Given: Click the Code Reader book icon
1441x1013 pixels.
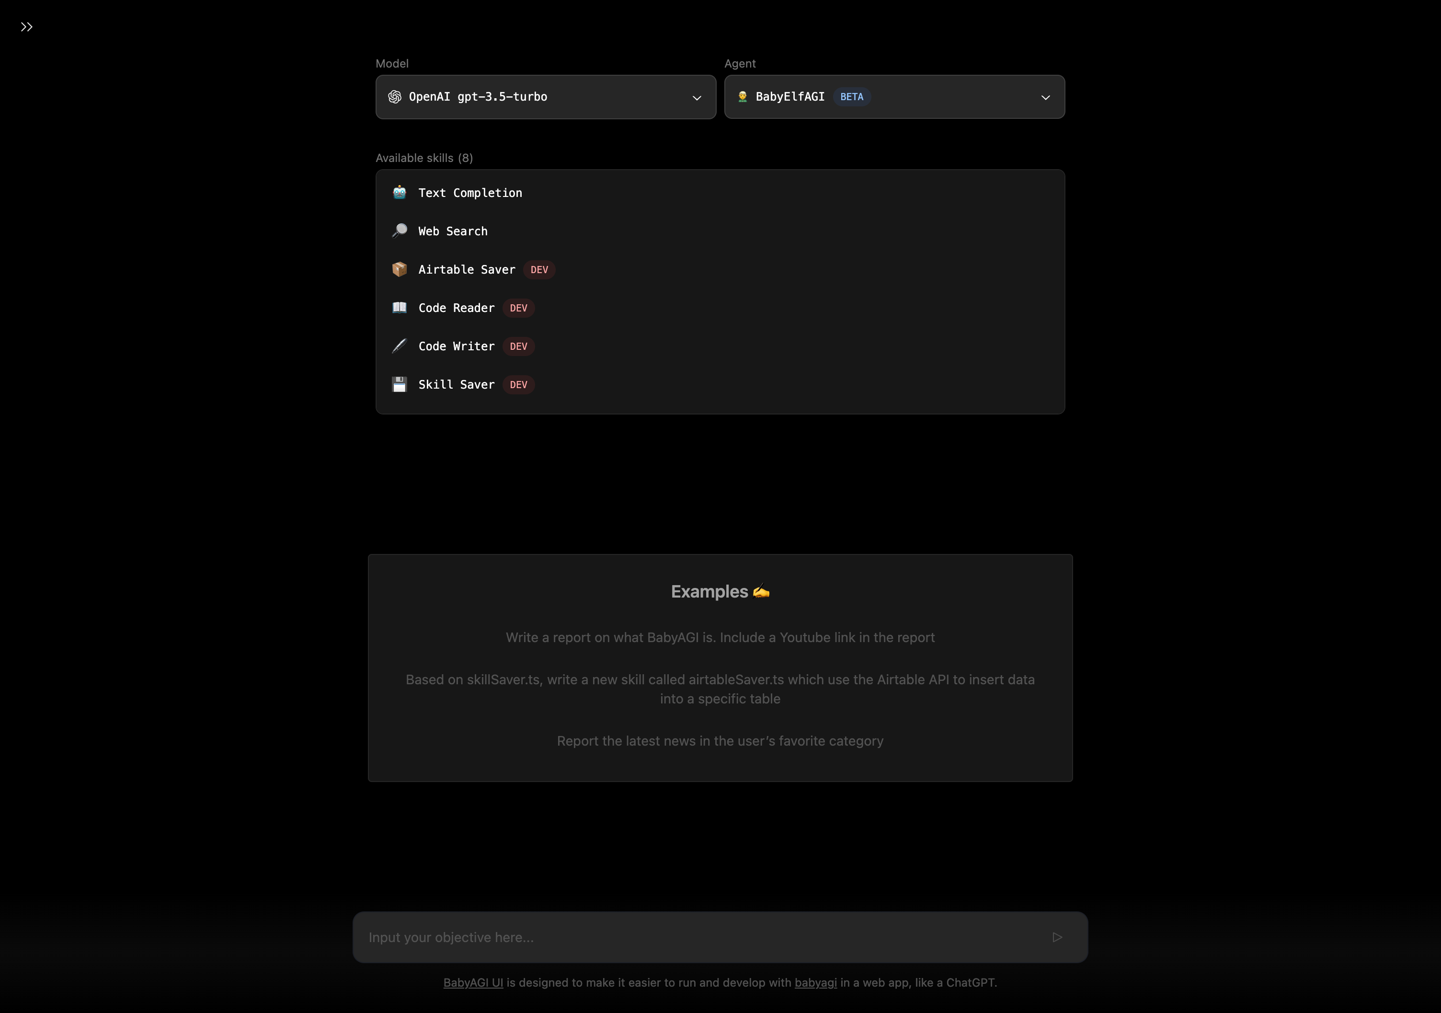Looking at the screenshot, I should [x=399, y=308].
